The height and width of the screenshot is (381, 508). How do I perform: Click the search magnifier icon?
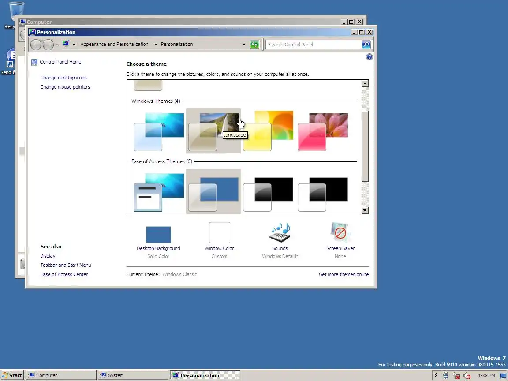[366, 45]
